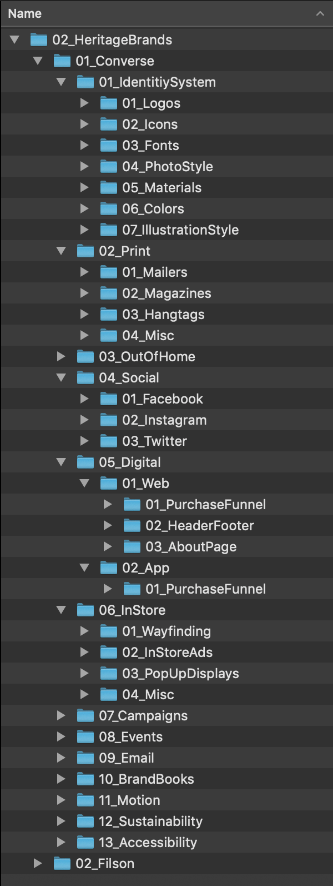Select the 07_Campaigns folder name
Image resolution: width=333 pixels, height=886 pixels.
coord(143,715)
